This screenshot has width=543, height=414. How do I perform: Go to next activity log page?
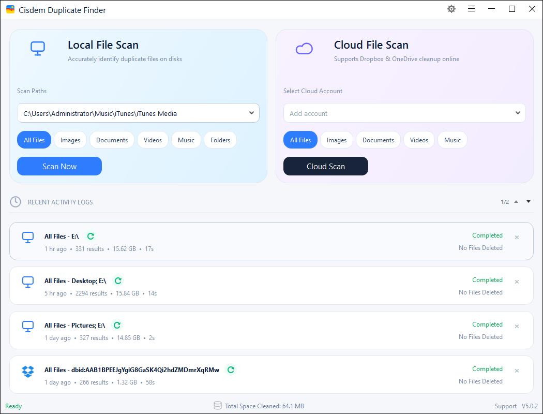tap(529, 202)
